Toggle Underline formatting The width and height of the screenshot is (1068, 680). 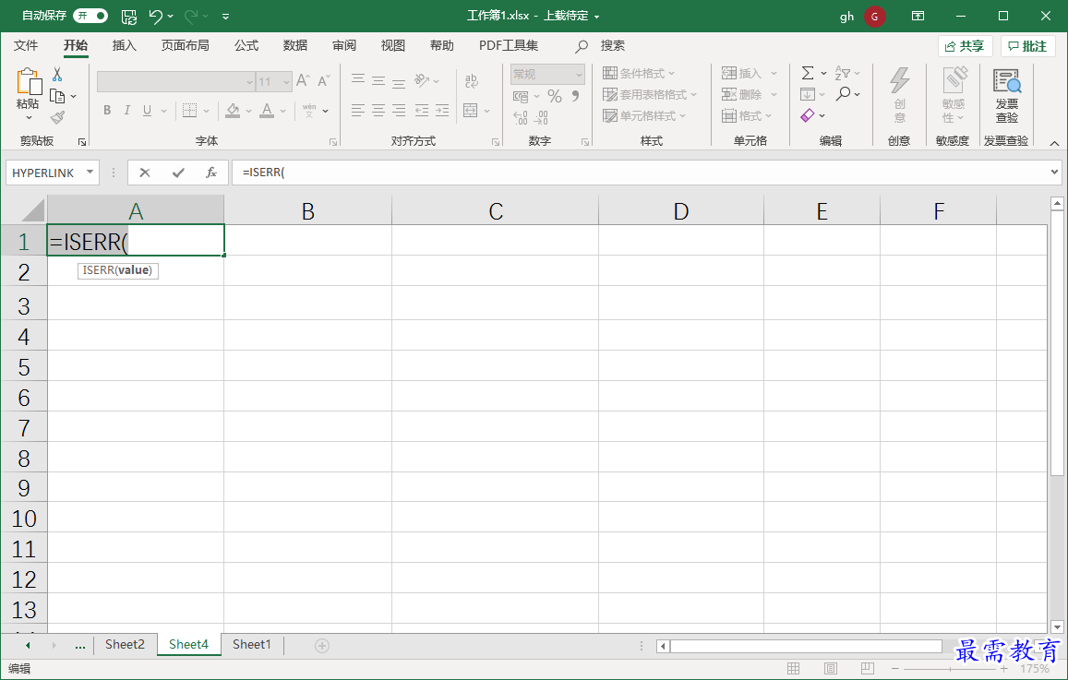(x=147, y=111)
